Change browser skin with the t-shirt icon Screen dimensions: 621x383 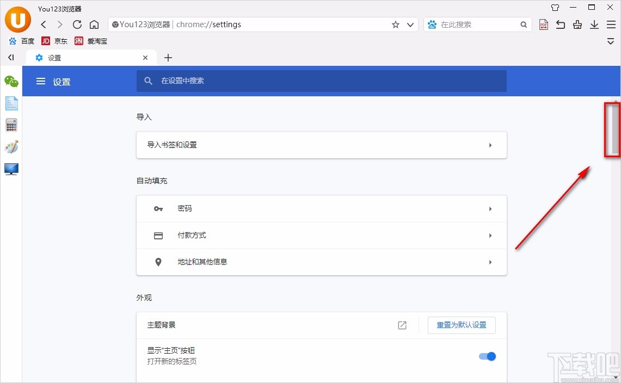click(x=555, y=8)
